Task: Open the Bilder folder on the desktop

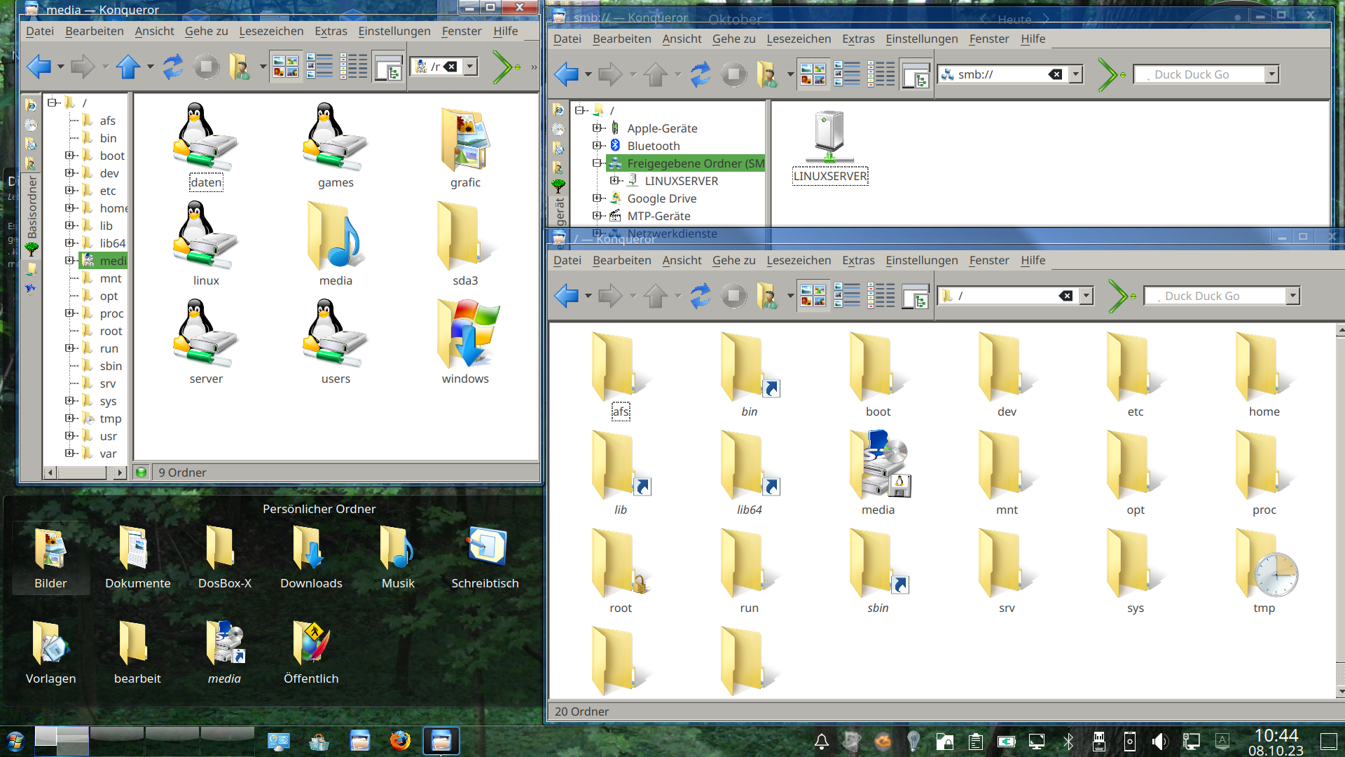Action: [x=50, y=558]
